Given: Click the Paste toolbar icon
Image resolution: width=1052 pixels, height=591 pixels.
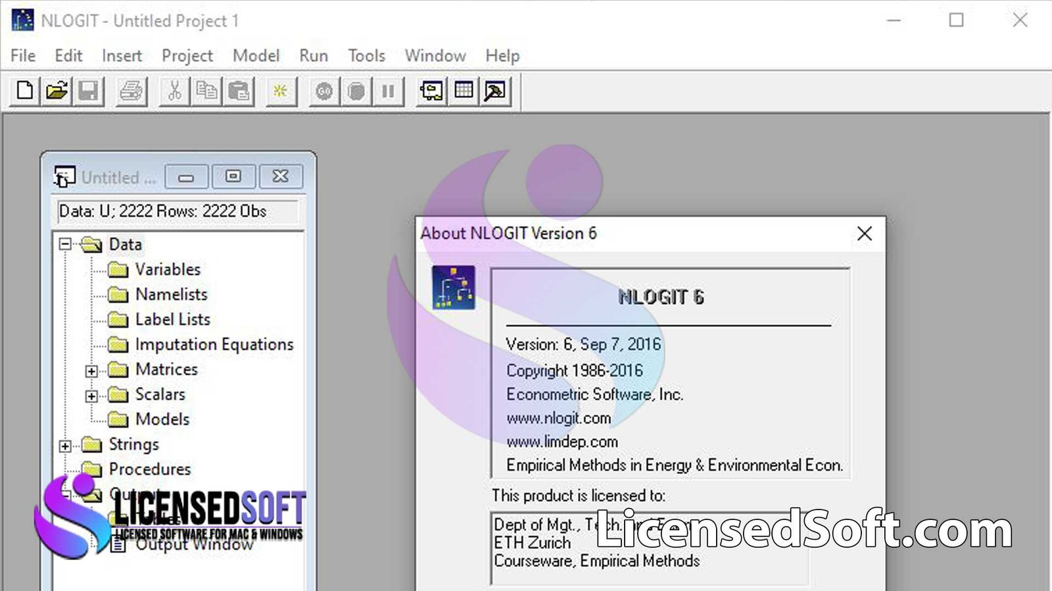Looking at the screenshot, I should 239,91.
